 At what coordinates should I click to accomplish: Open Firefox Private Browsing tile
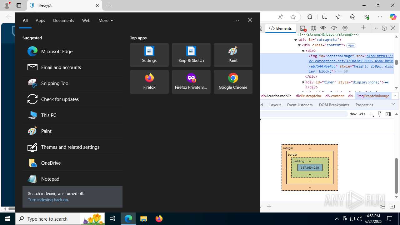tap(191, 82)
